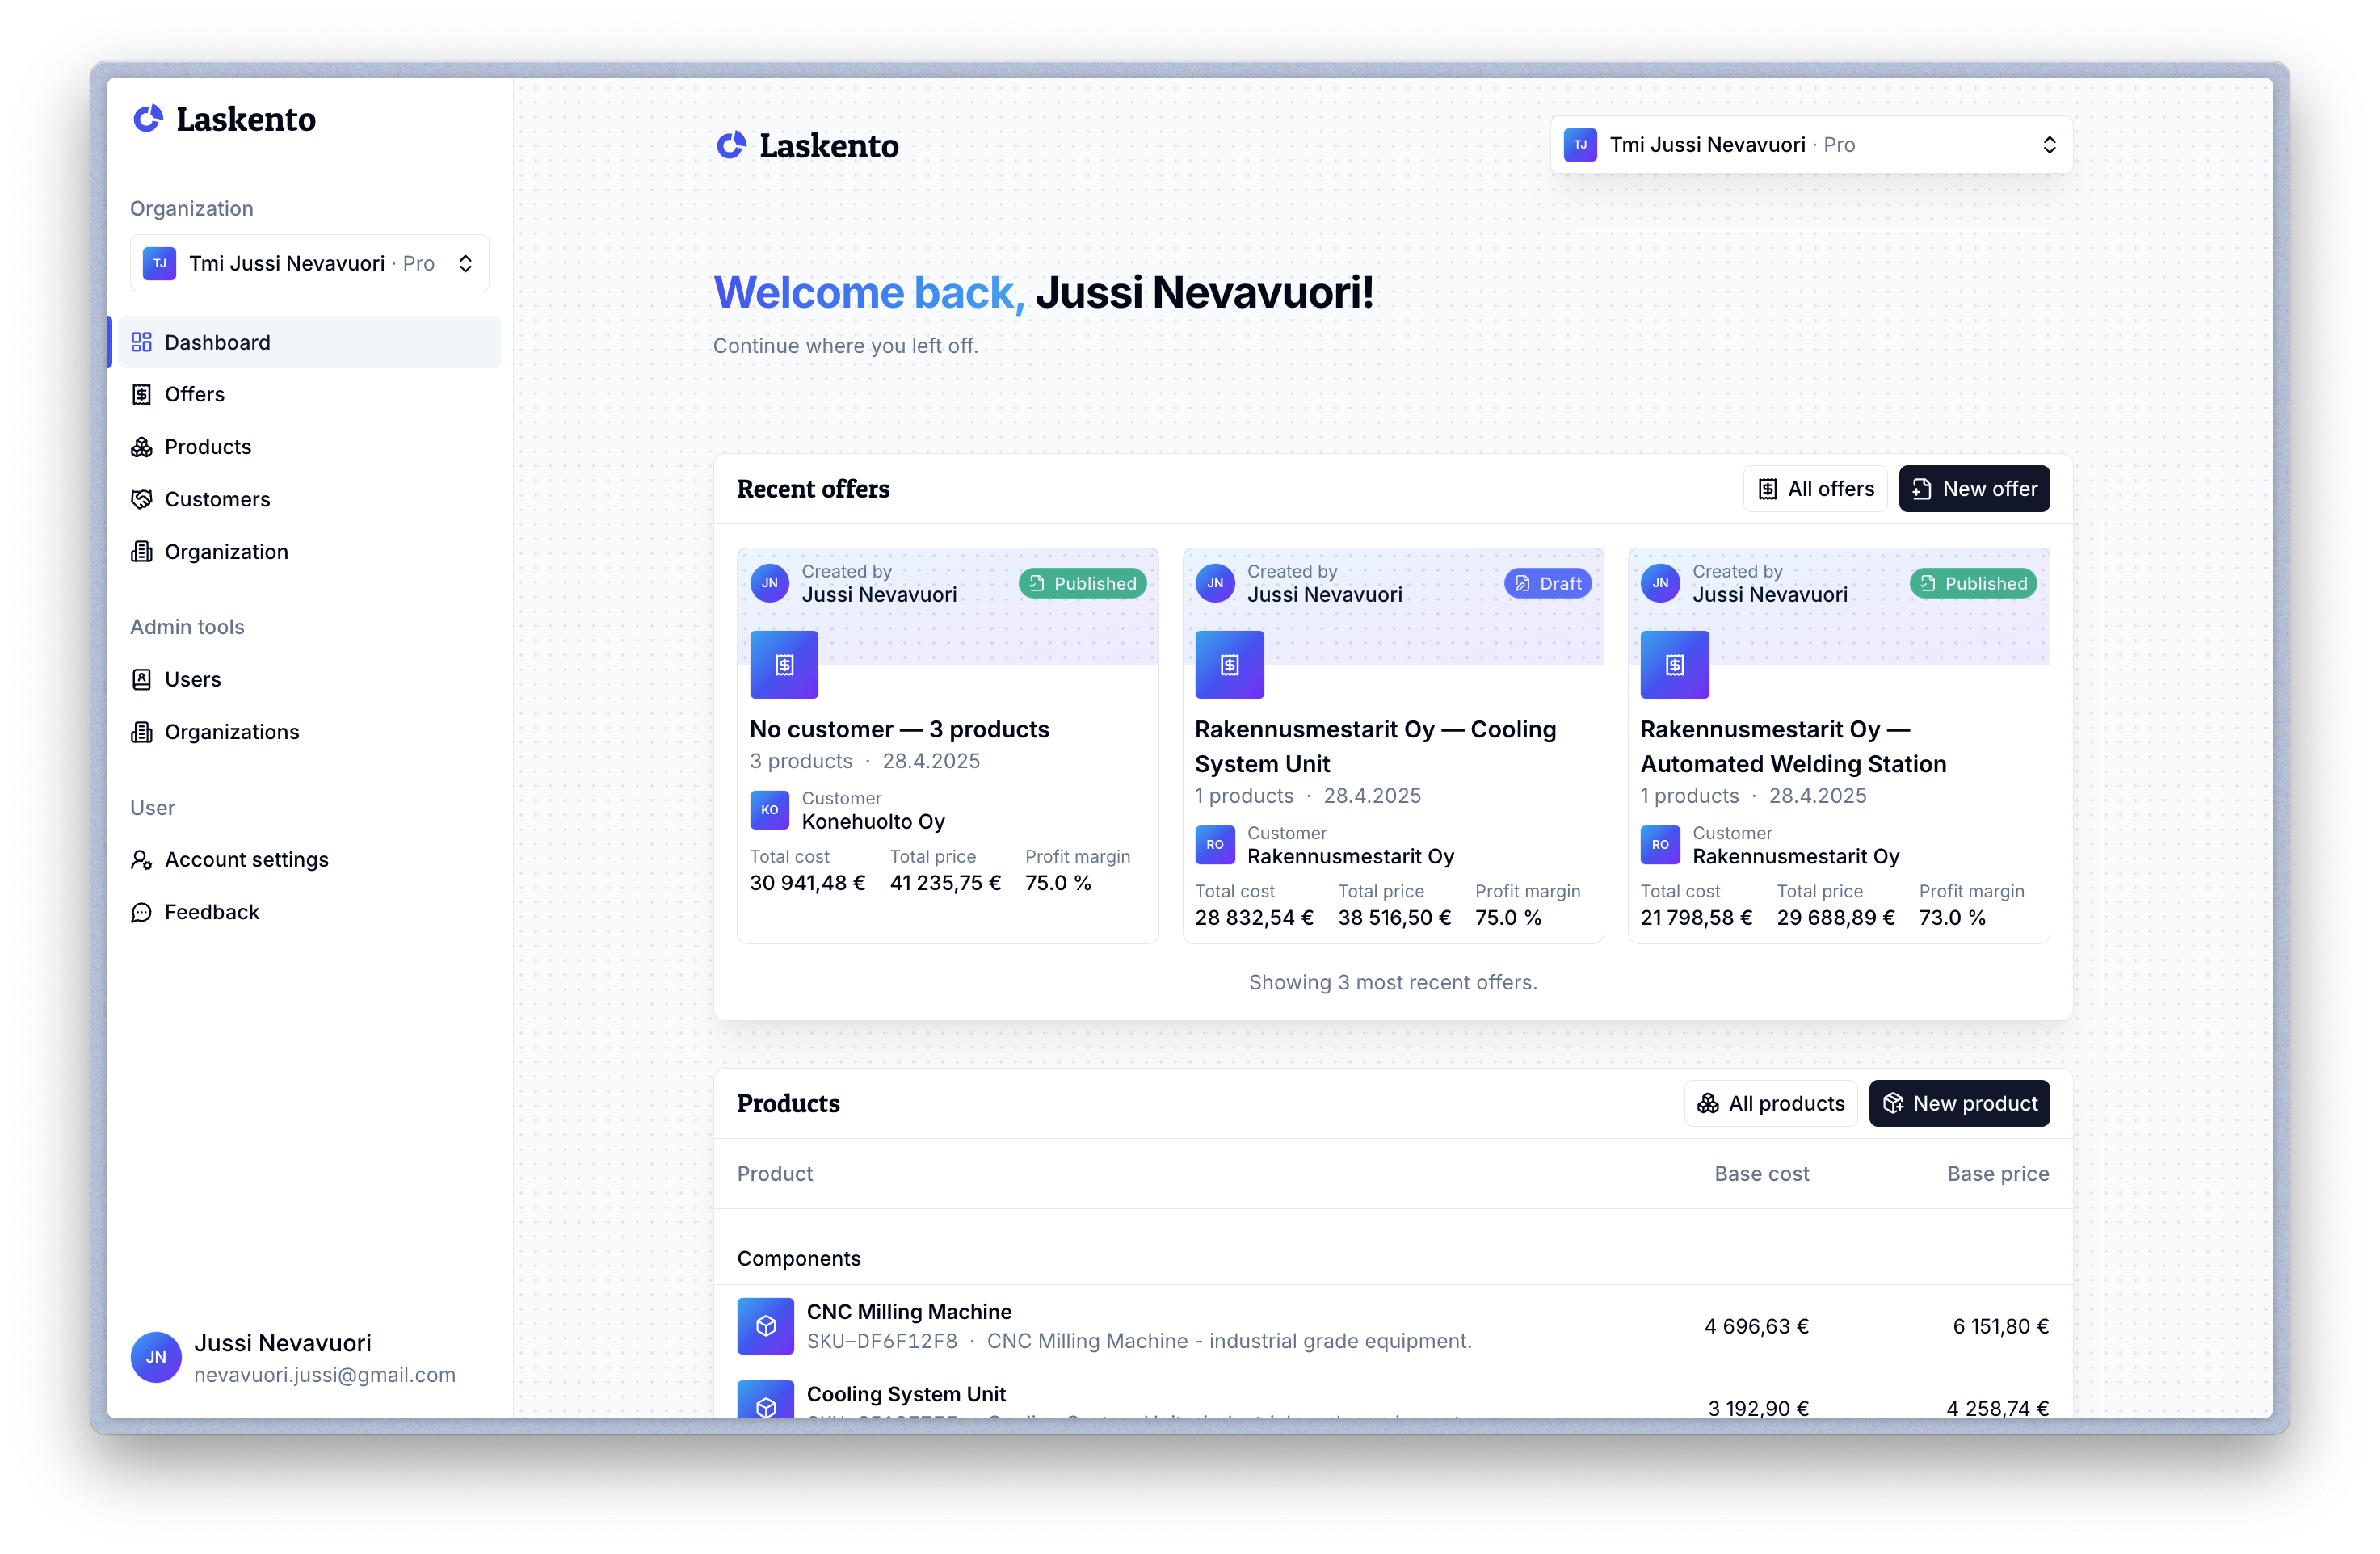
Task: Click the Laskento logo in the sidebar
Action: tap(224, 119)
